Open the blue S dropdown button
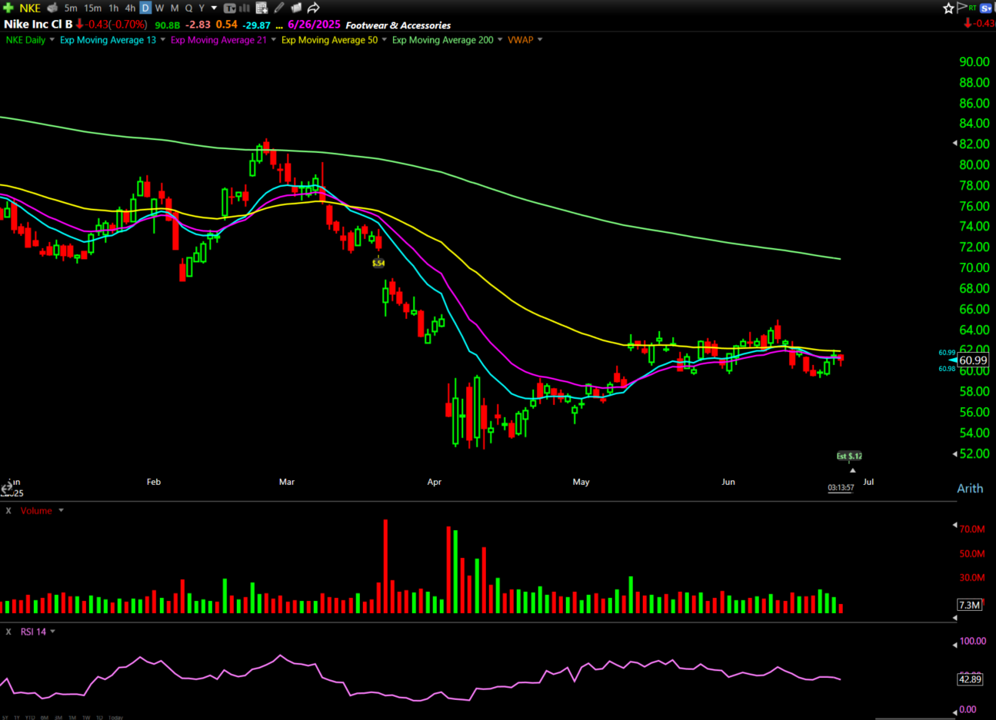This screenshot has height=720, width=996. (x=986, y=8)
